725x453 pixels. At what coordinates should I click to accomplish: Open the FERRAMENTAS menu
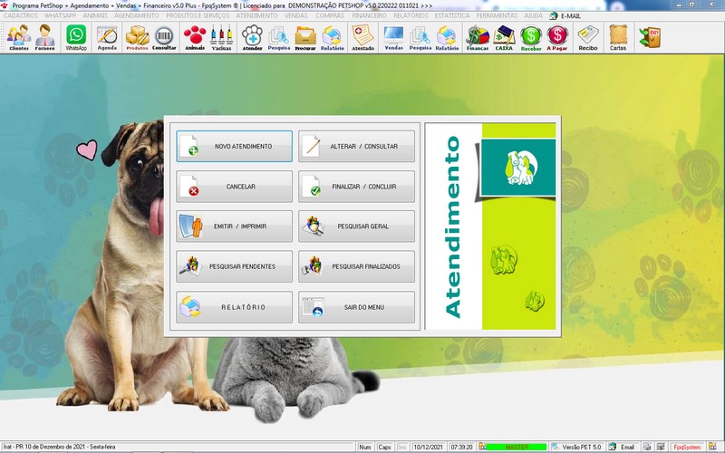click(x=497, y=15)
